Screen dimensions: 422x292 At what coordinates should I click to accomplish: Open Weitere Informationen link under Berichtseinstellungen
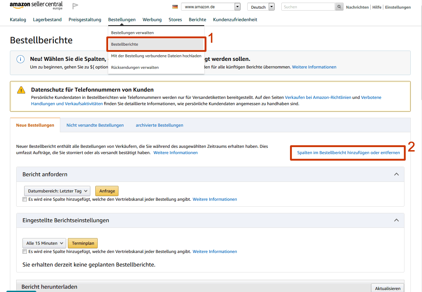[x=215, y=252]
